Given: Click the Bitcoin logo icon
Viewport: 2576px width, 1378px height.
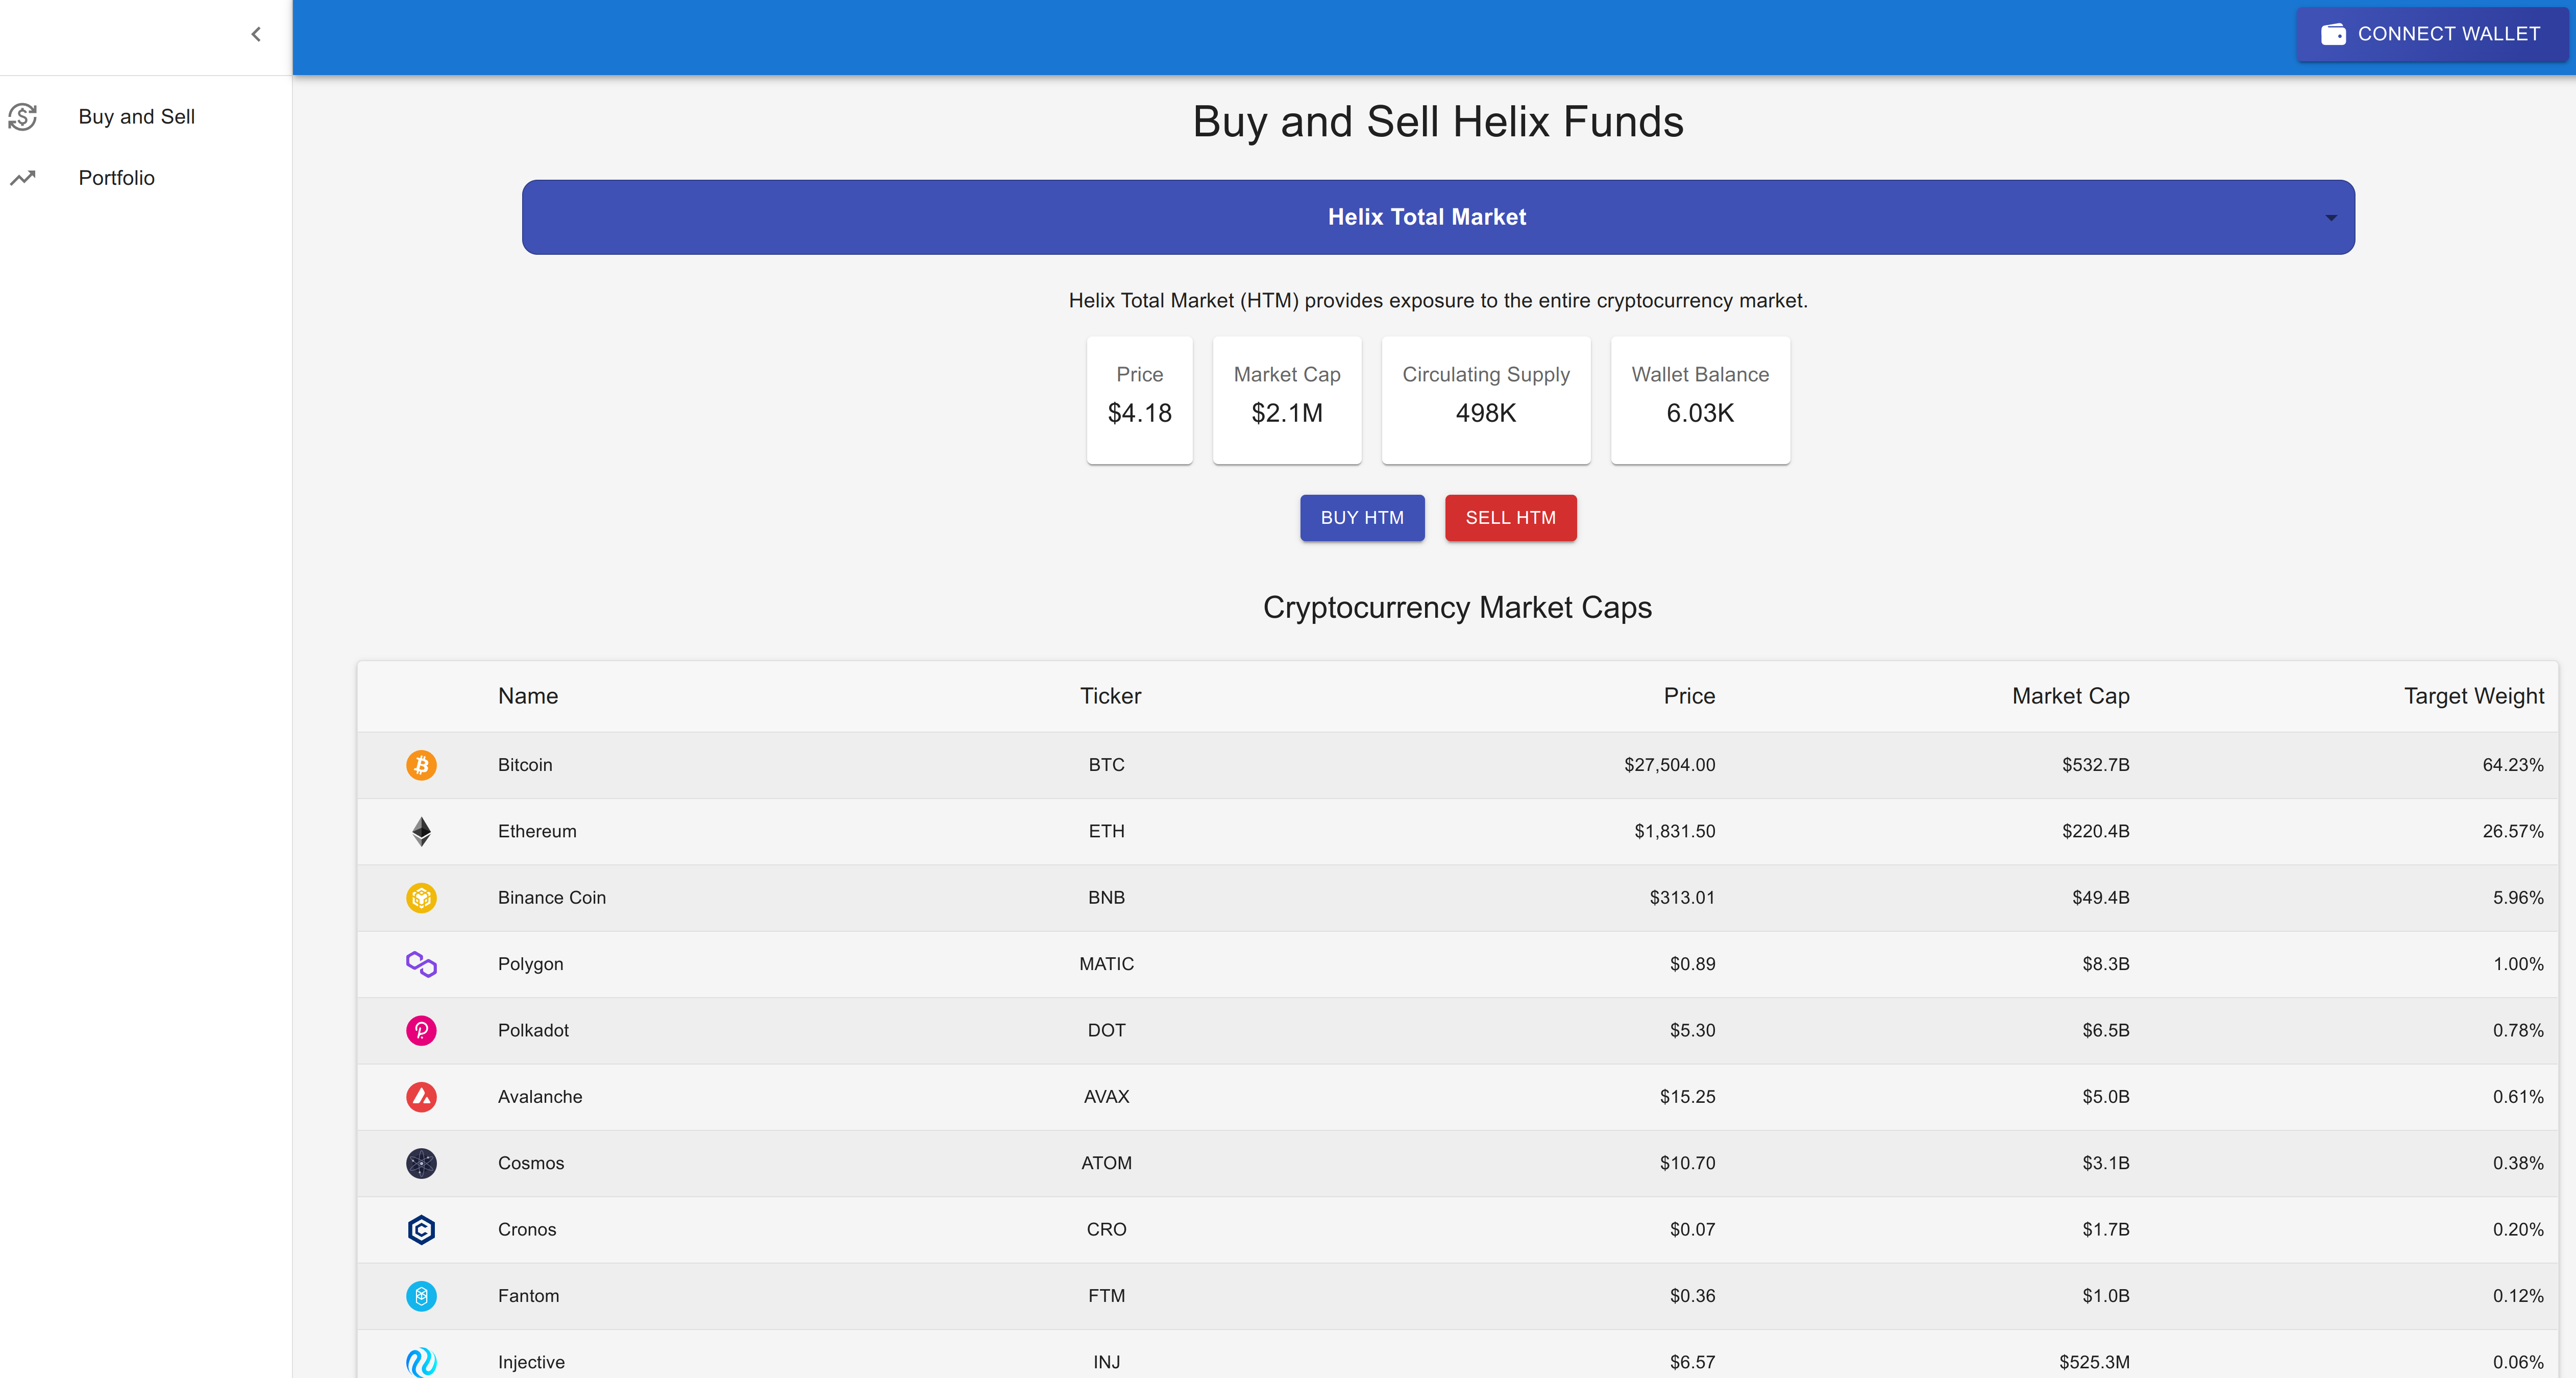Looking at the screenshot, I should point(421,765).
